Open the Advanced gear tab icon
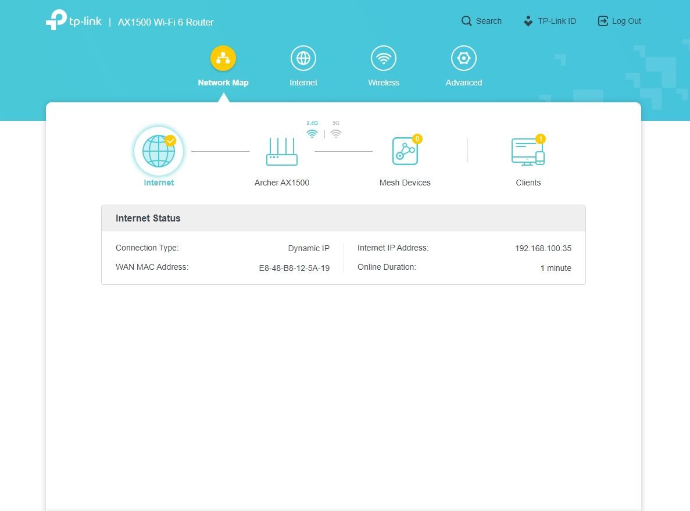The image size is (690, 511). tap(464, 58)
